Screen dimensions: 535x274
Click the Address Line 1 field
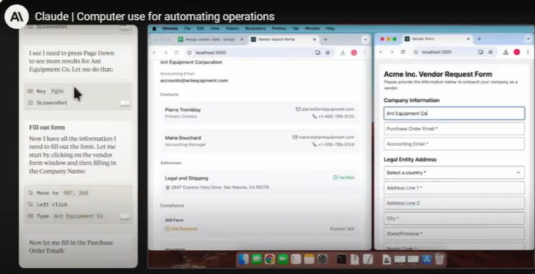click(454, 188)
